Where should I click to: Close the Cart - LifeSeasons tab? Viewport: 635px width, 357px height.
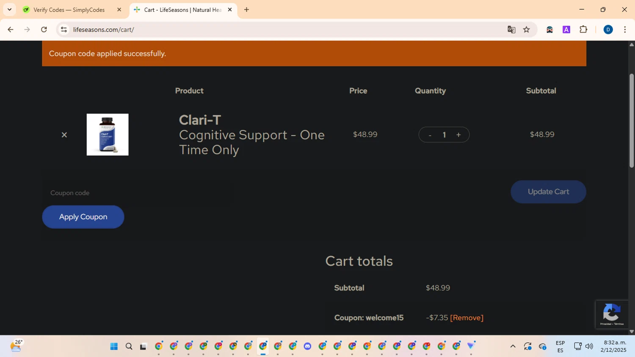coord(230,10)
